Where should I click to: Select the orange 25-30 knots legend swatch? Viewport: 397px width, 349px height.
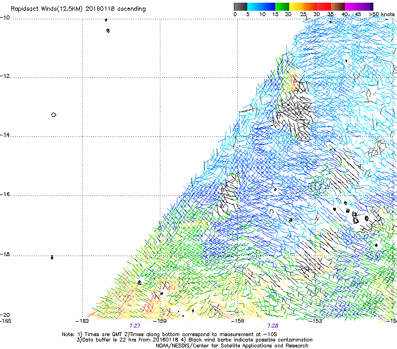pos(310,6)
